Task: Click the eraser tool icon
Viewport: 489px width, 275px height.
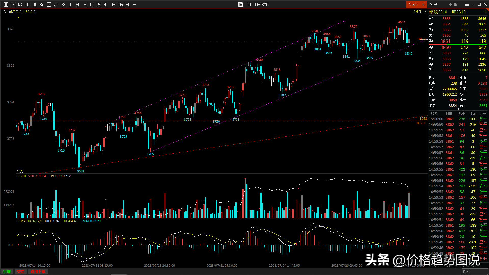Action: point(63,4)
